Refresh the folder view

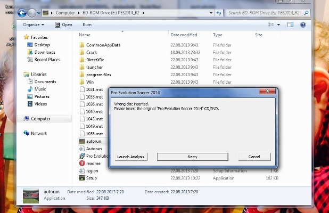tap(219, 13)
